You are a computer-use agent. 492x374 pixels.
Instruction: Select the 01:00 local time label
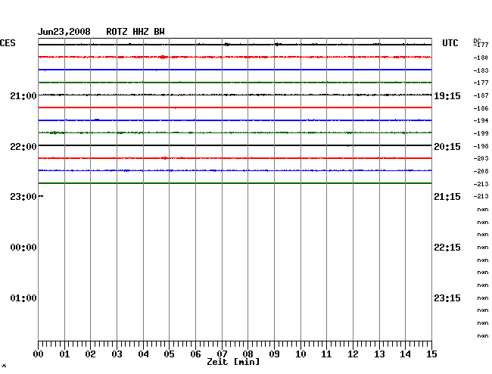(23, 298)
